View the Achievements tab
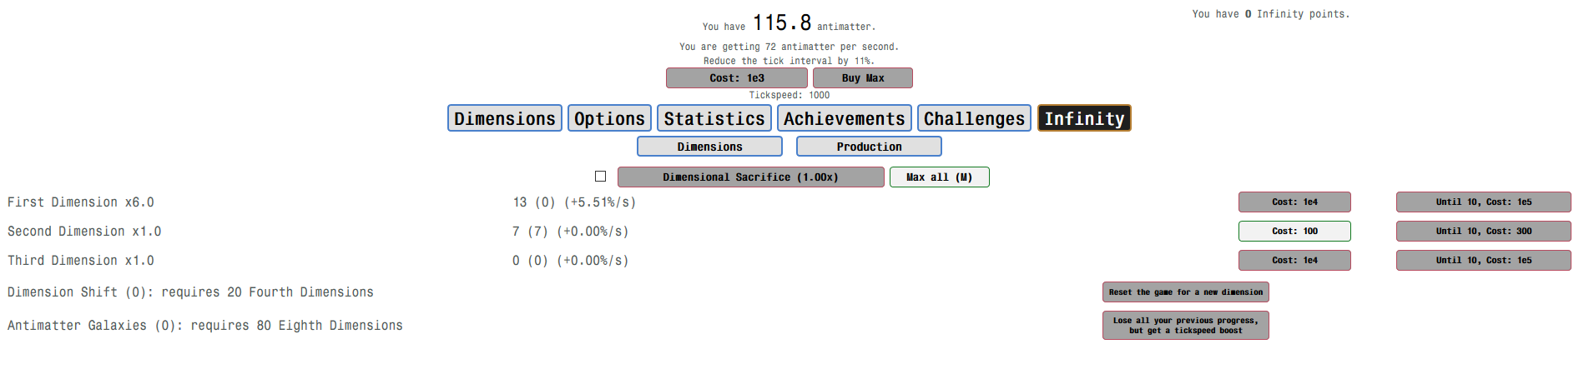 click(845, 118)
